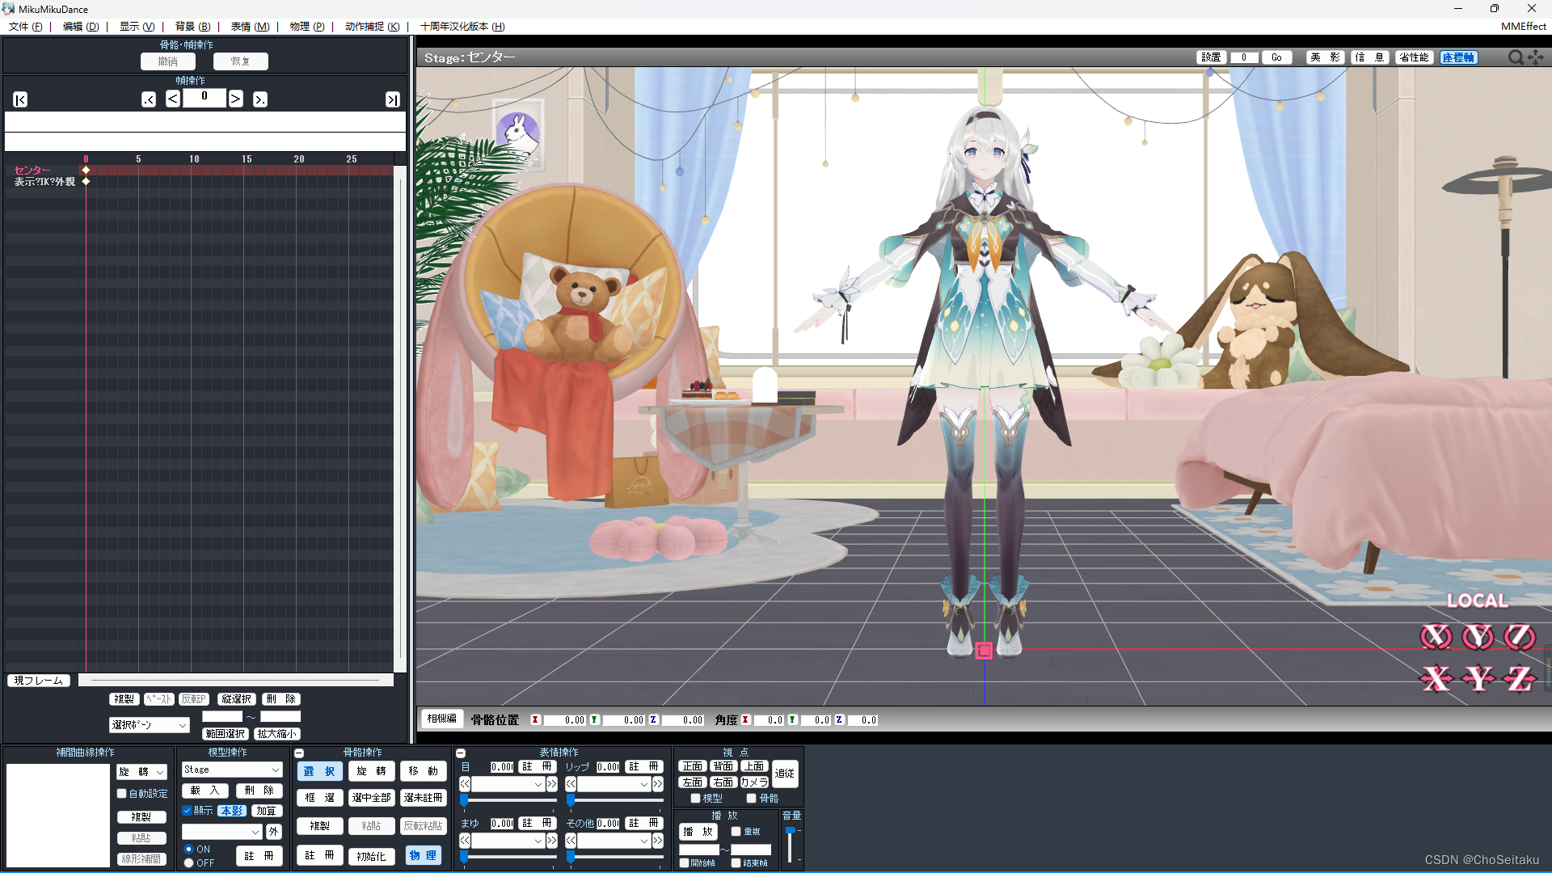Click the 播放 play button
This screenshot has height=873, width=1552.
(x=698, y=832)
